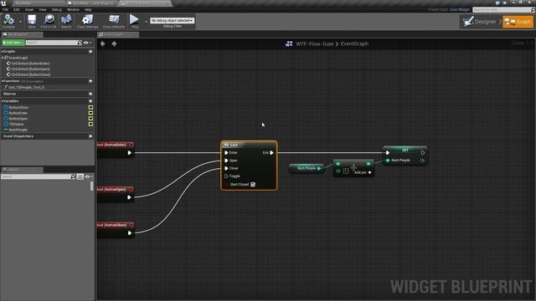Add new dispatcher with Event Dispatchers plus icon
Screen dimensions: 536x301
(90, 136)
